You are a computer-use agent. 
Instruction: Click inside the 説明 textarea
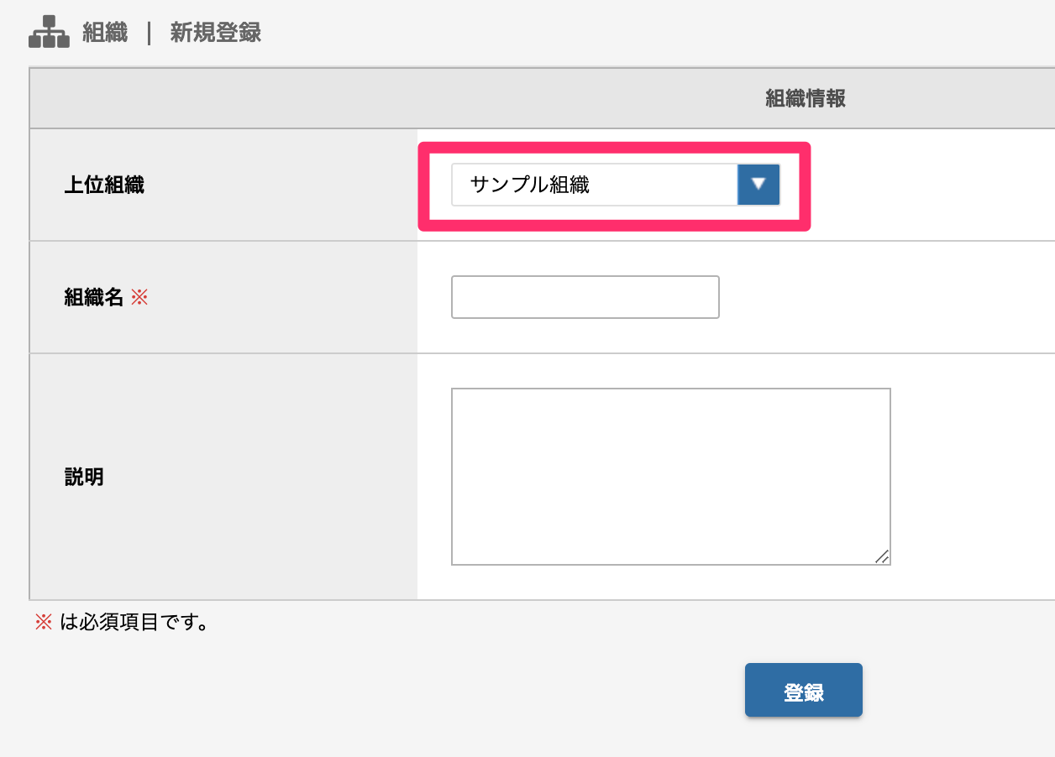point(671,477)
